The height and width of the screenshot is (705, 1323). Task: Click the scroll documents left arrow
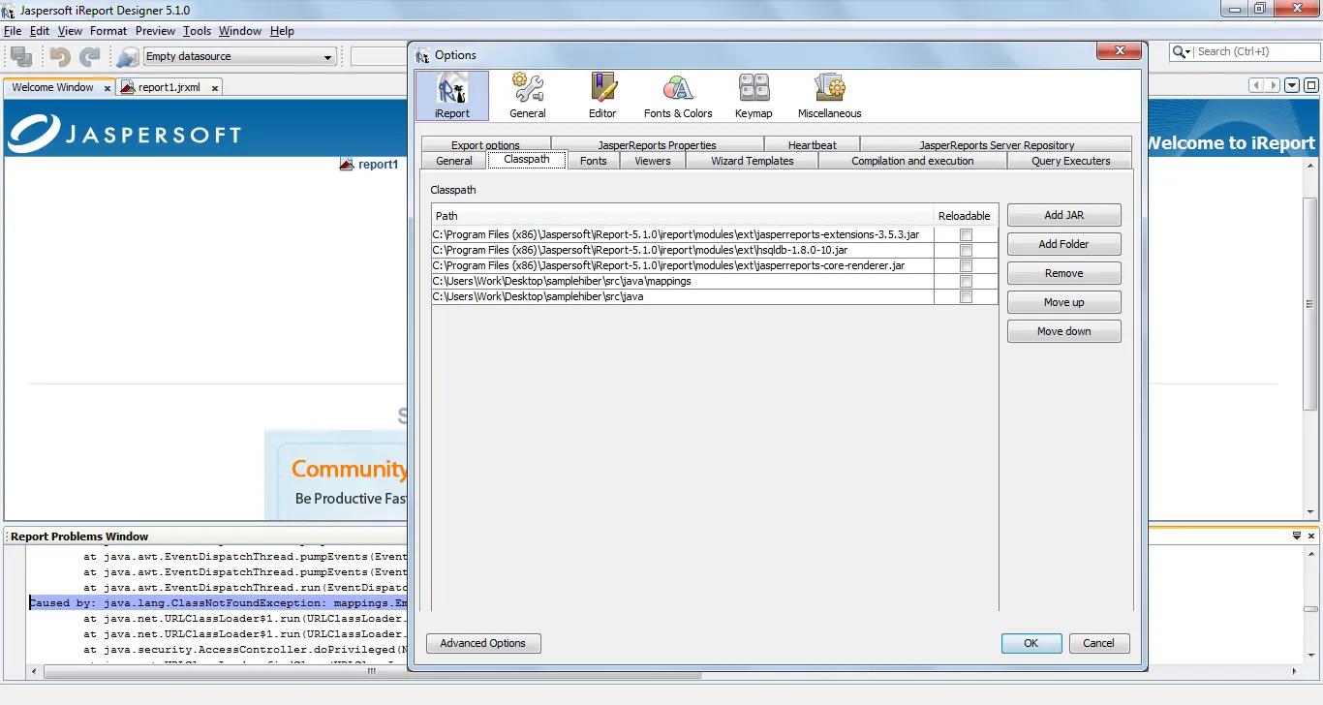1258,85
